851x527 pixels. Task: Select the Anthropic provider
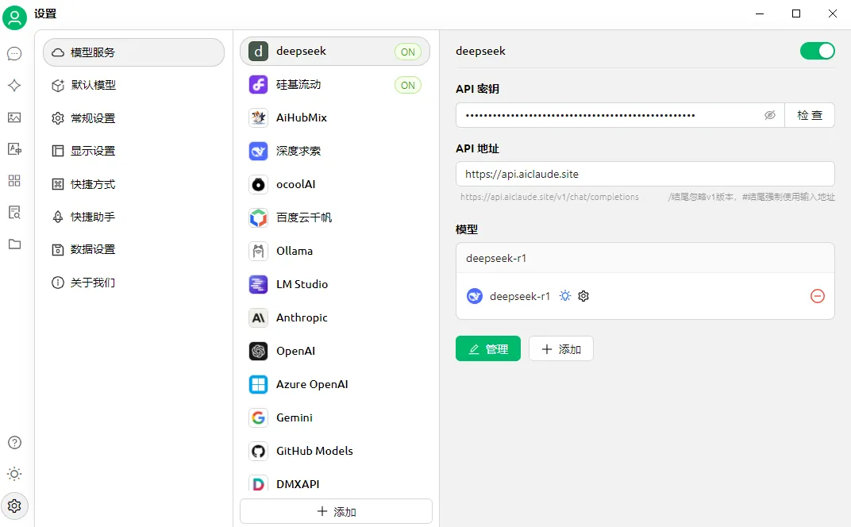[x=302, y=317]
